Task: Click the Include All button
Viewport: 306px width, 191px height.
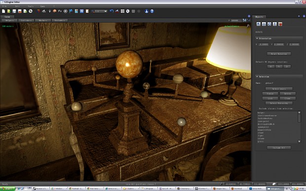Action: pyautogui.click(x=279, y=148)
